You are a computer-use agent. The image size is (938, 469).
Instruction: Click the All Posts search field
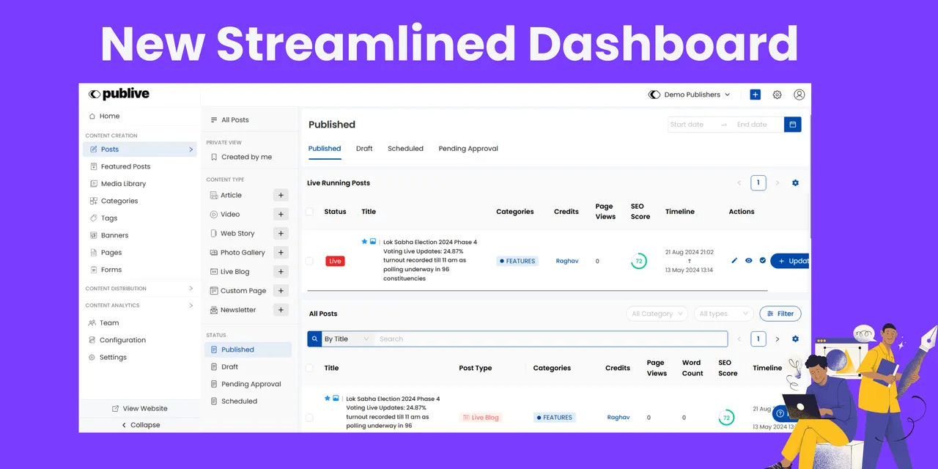(551, 339)
